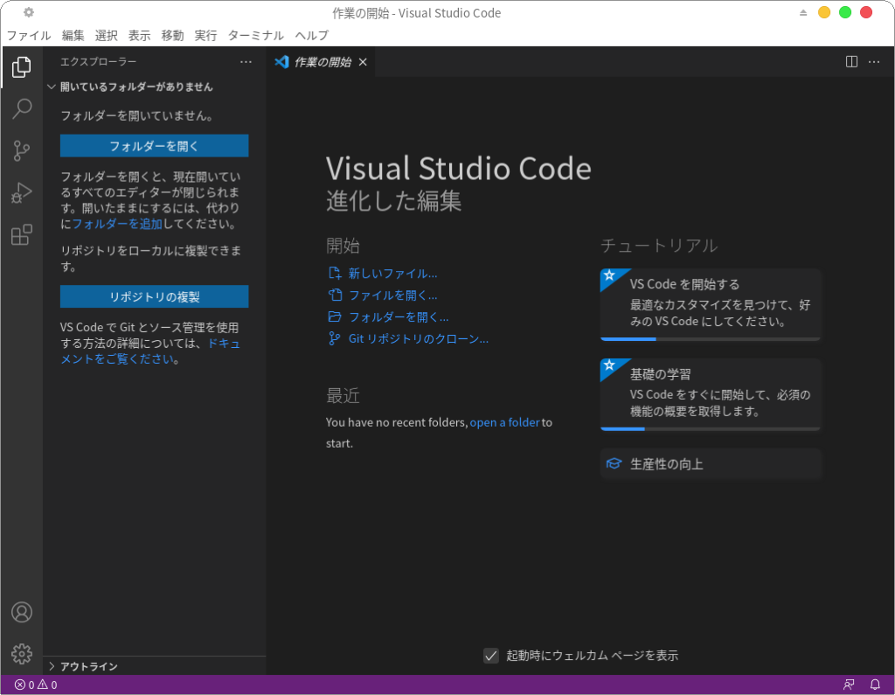Open explorer's more actions ellipsis menu
This screenshot has height=695, width=895.
[246, 62]
